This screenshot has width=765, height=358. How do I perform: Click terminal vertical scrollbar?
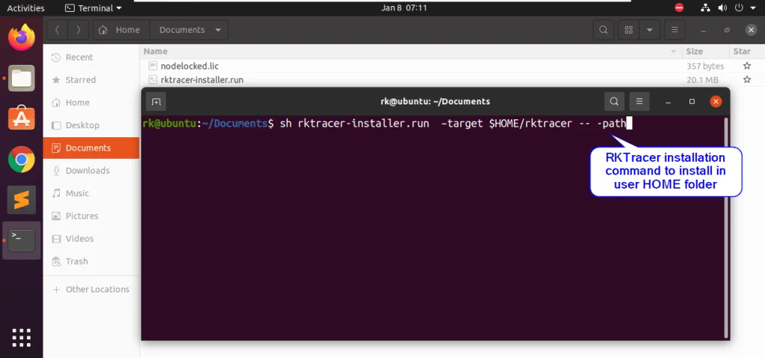pos(727,227)
